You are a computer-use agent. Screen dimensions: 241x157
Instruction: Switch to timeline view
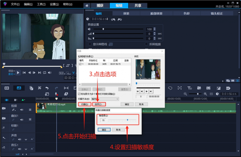tap(19, 88)
